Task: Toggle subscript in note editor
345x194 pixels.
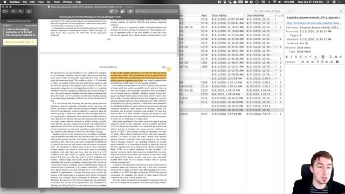Action: coord(306,57)
